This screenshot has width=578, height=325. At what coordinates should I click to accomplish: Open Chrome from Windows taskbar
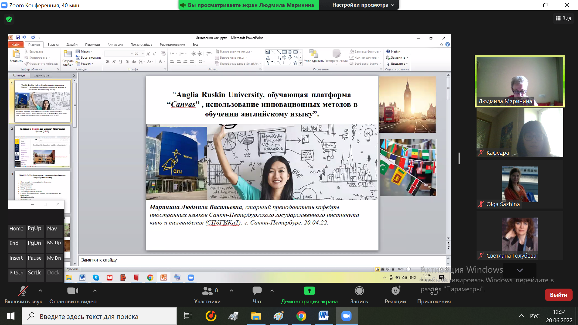(x=301, y=316)
